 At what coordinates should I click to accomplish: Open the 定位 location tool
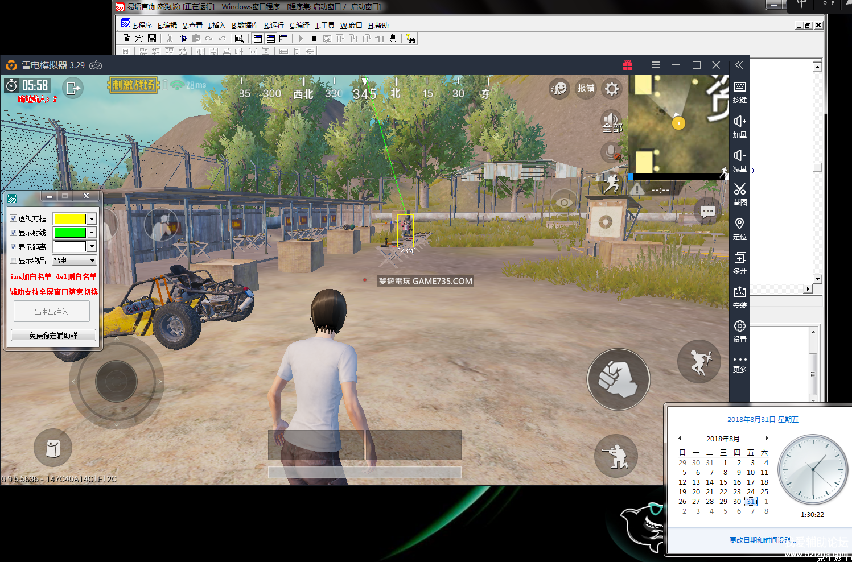[740, 229]
